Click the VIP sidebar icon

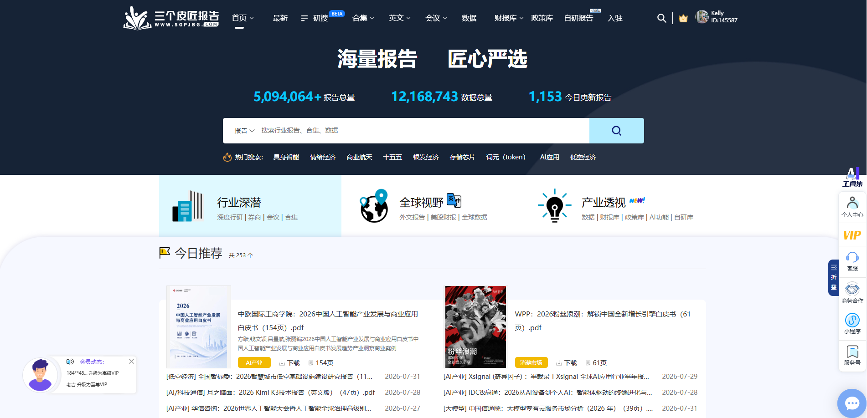coord(852,235)
